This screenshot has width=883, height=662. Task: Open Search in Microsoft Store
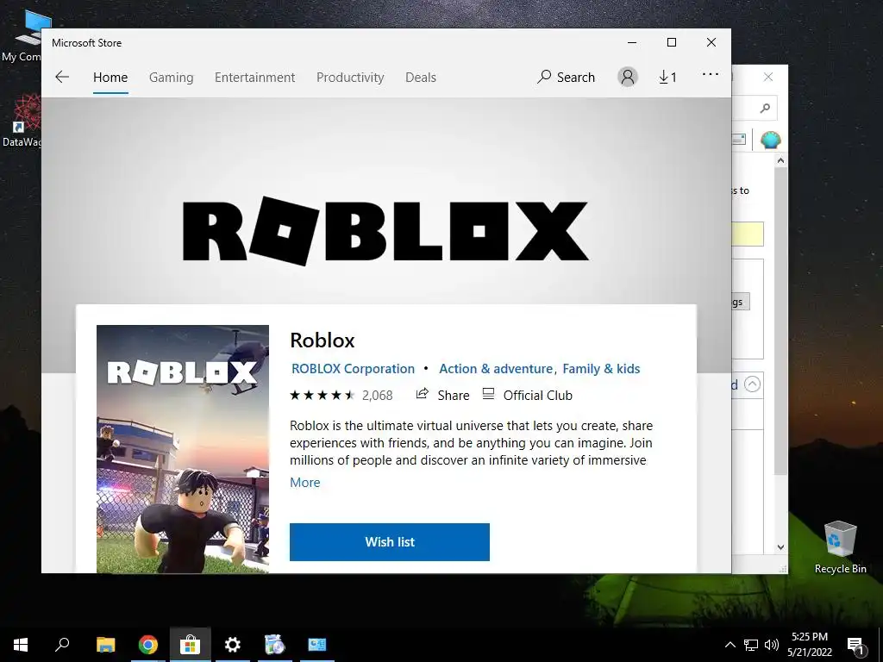(x=566, y=77)
